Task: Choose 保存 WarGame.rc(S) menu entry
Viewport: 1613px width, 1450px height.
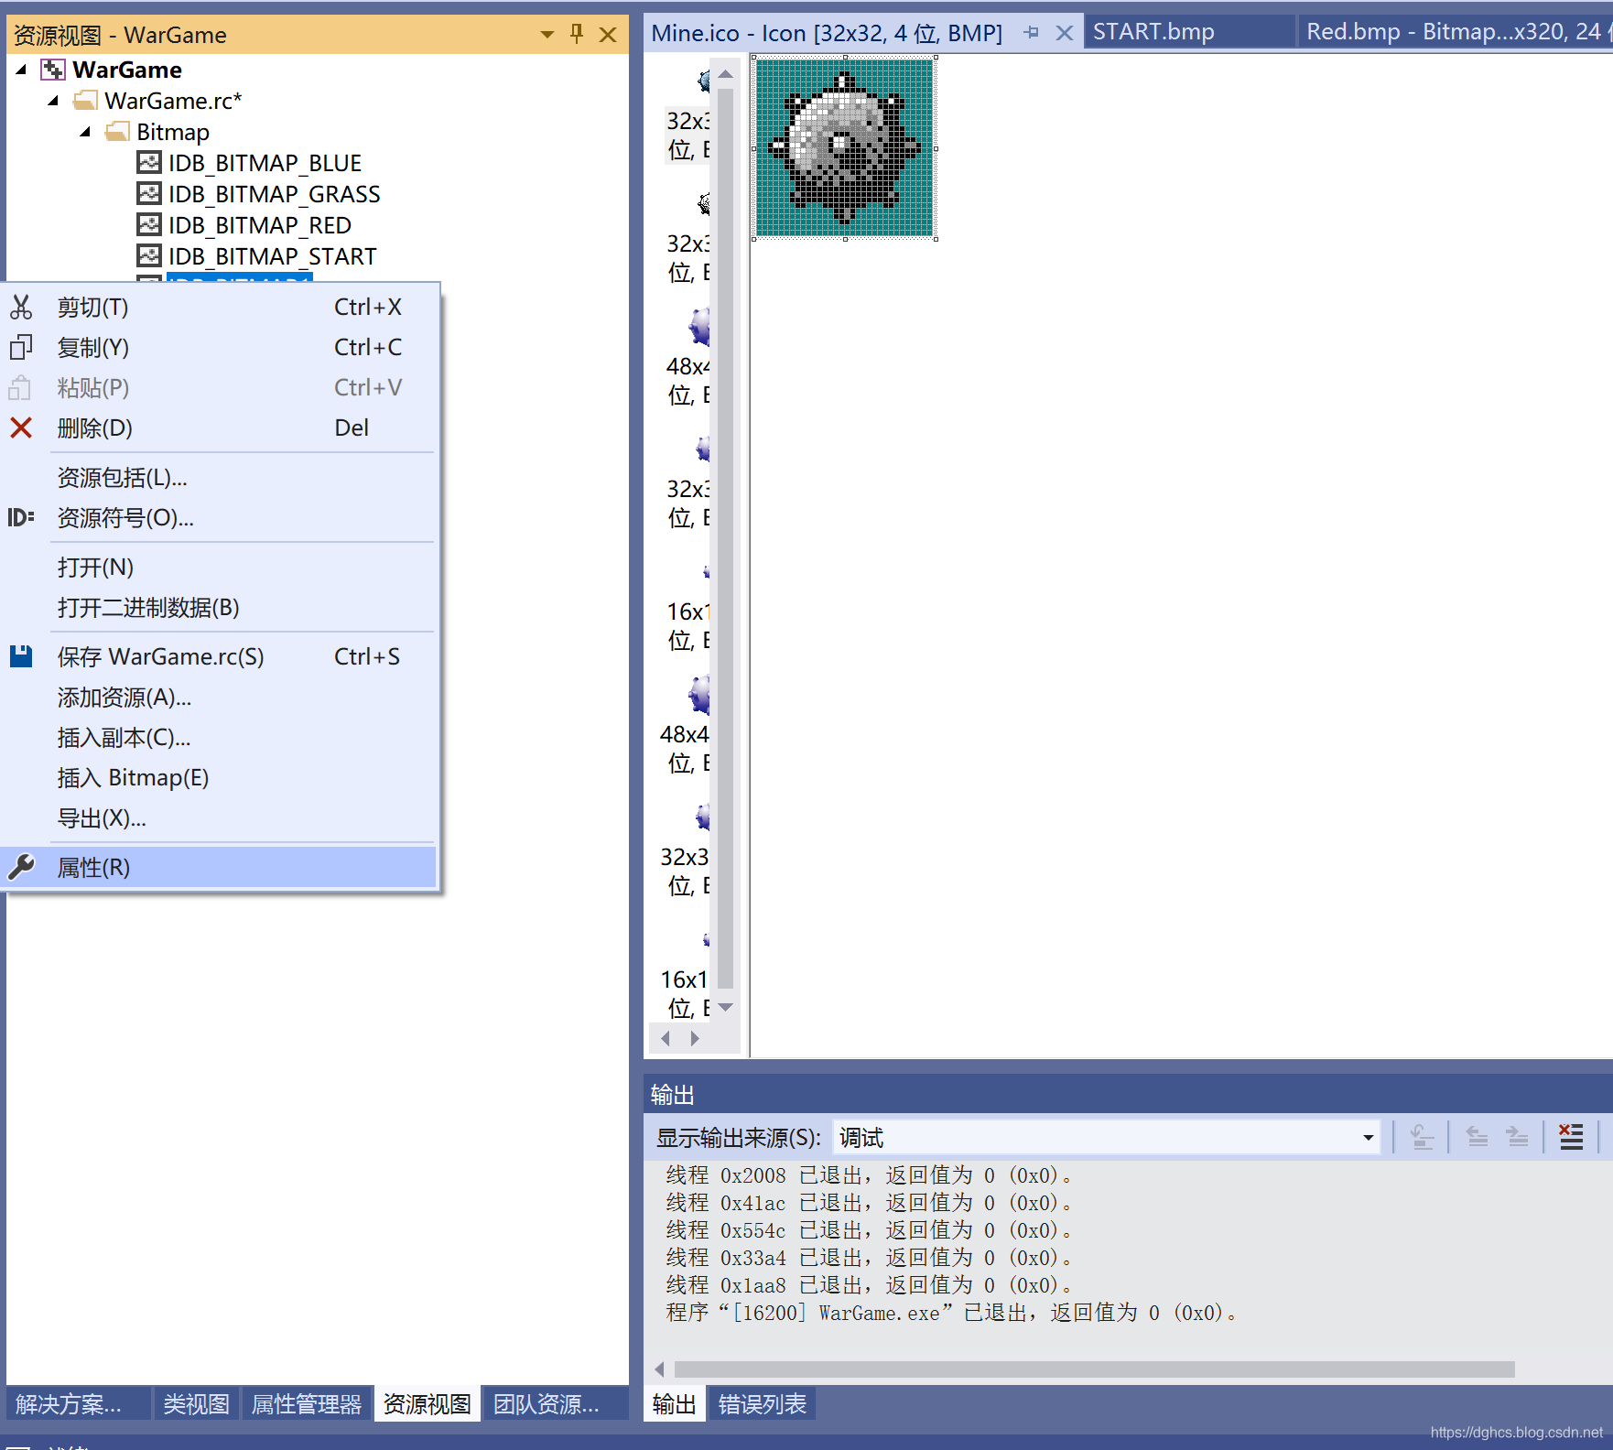Action: click(x=220, y=656)
